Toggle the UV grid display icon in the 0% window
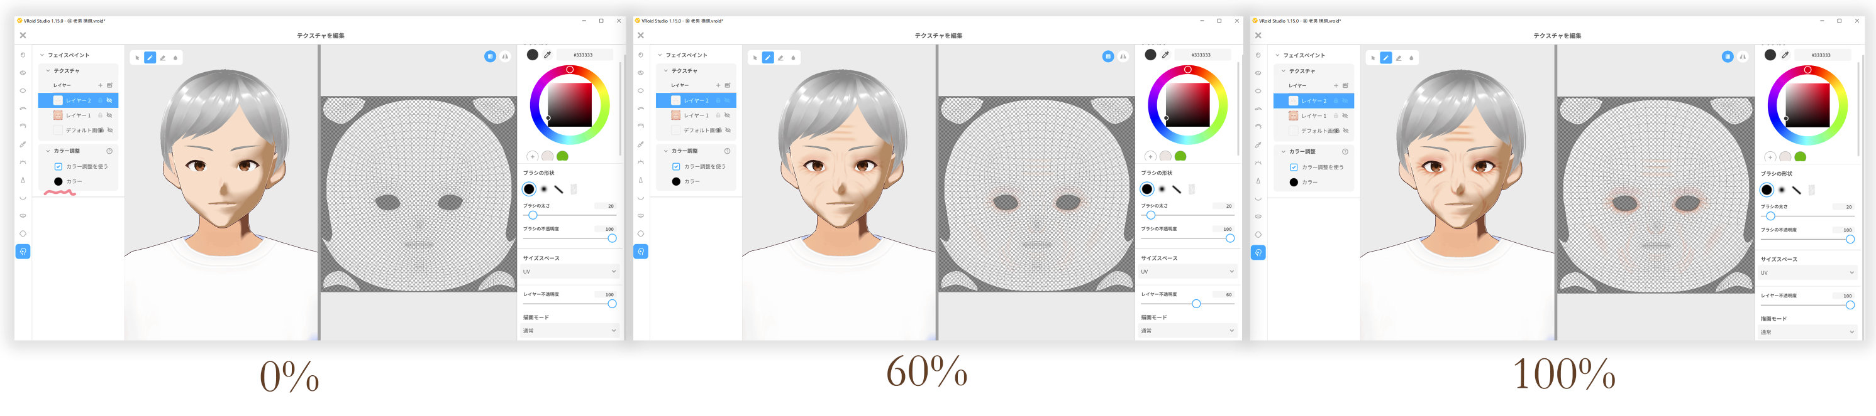The width and height of the screenshot is (1876, 416). [490, 56]
